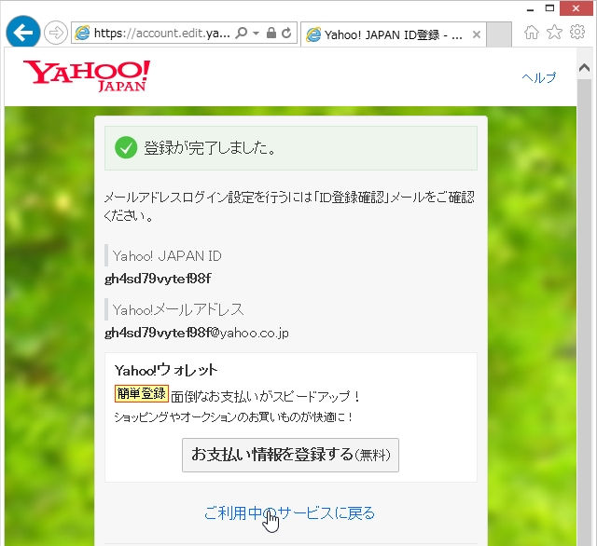Click the Internet Explorer icon in address bar
Screen dimensions: 597x546
(x=82, y=34)
